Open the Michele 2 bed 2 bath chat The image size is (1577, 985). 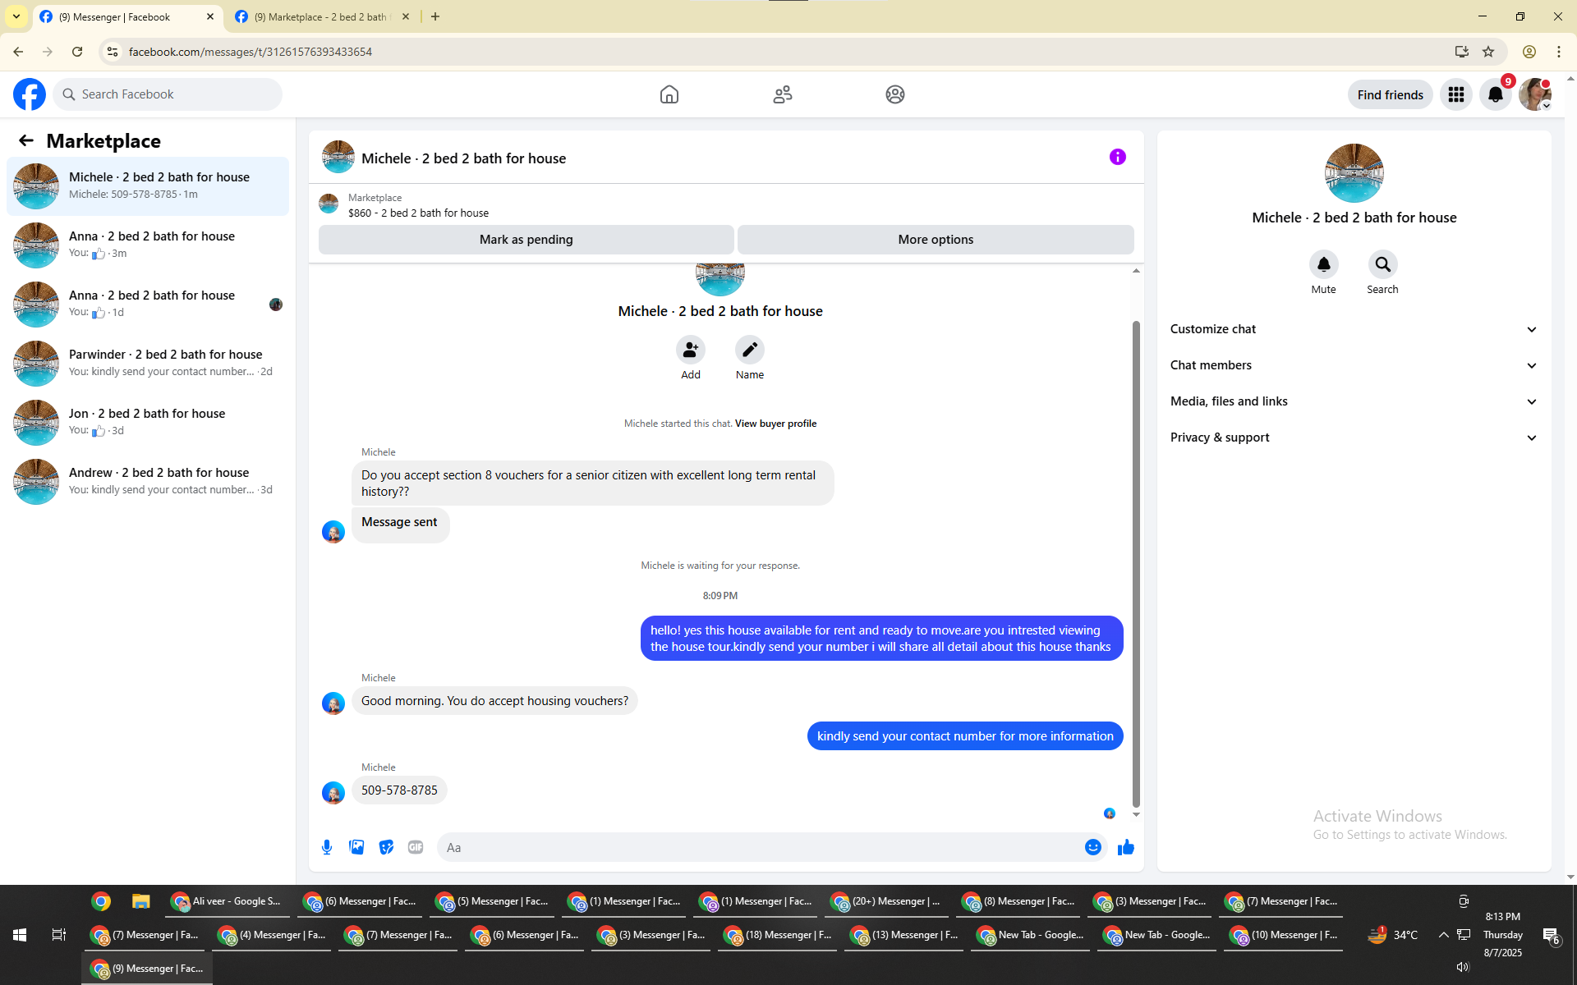pyautogui.click(x=148, y=186)
